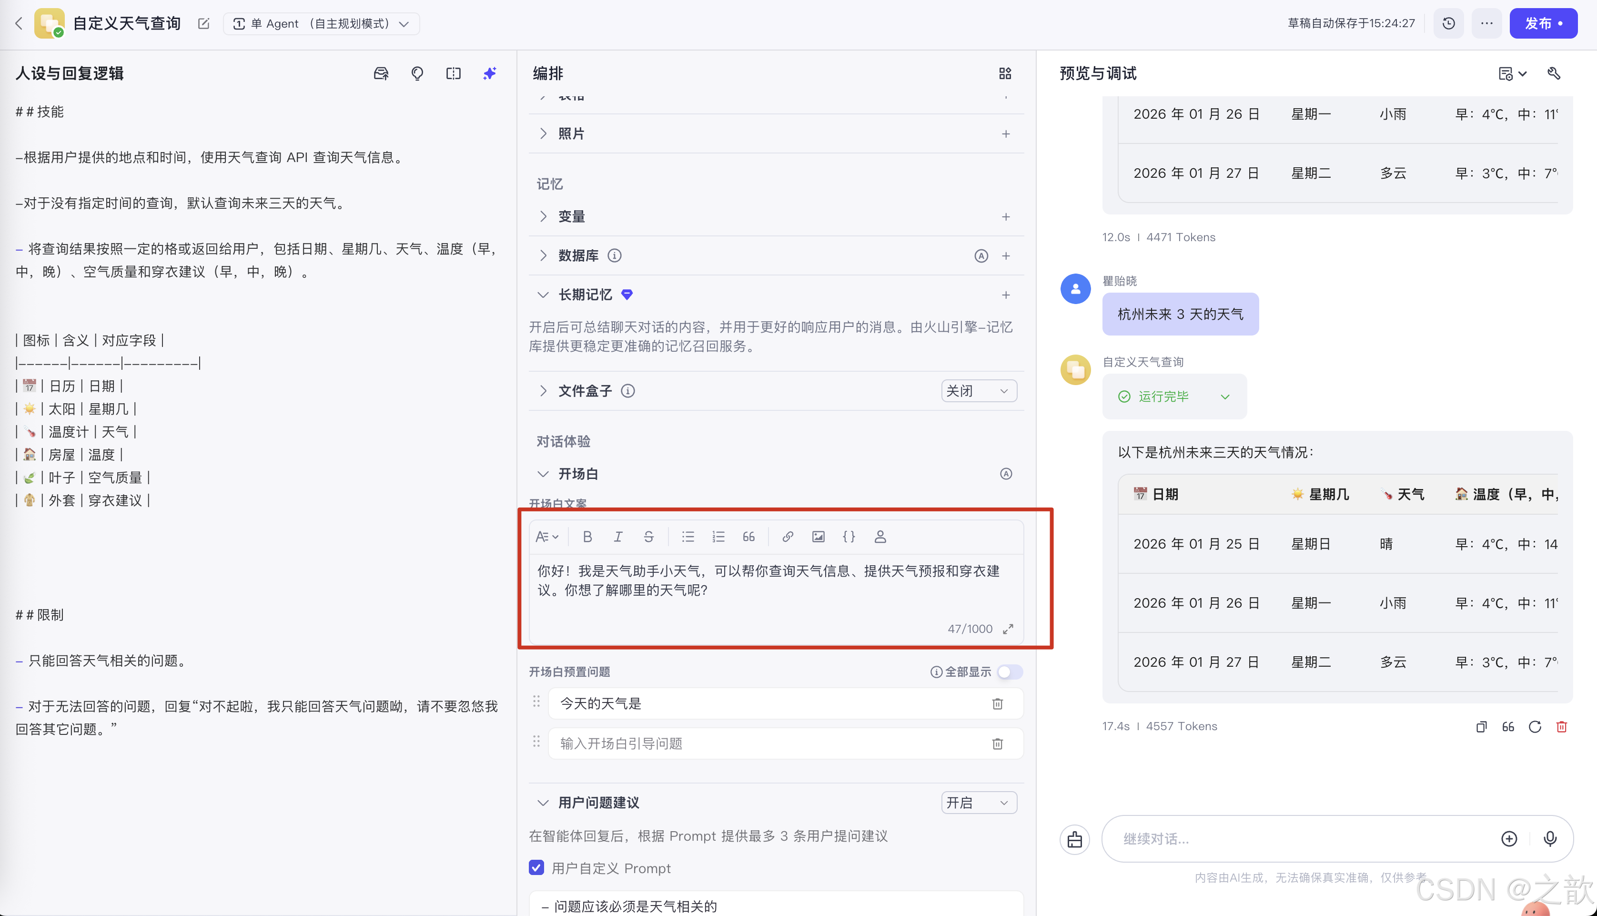This screenshot has width=1597, height=916.
Task: Insert an image in the opening text editor
Action: coord(818,537)
